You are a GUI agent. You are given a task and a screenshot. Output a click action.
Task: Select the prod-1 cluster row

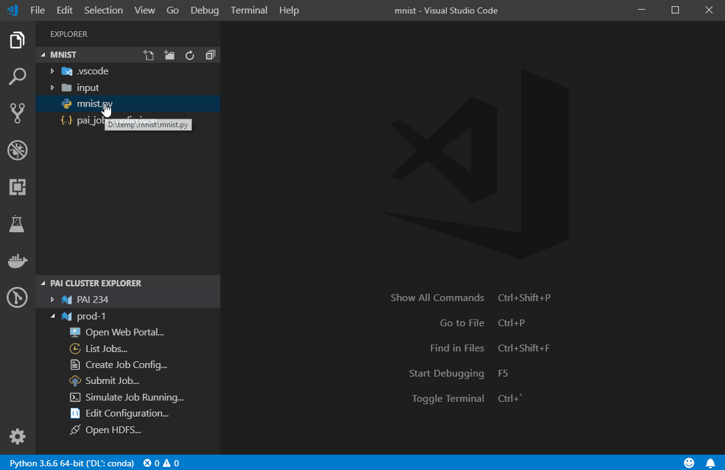point(128,316)
